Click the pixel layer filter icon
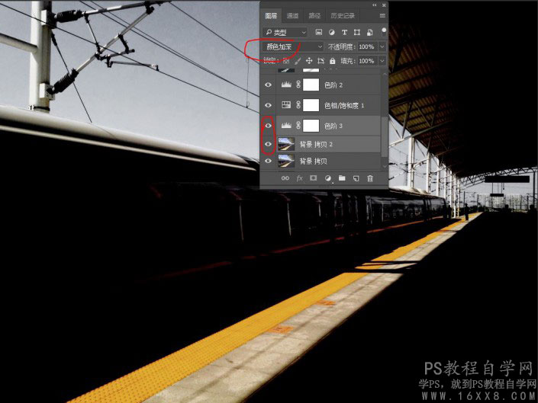Image resolution: width=538 pixels, height=403 pixels. coord(319,32)
